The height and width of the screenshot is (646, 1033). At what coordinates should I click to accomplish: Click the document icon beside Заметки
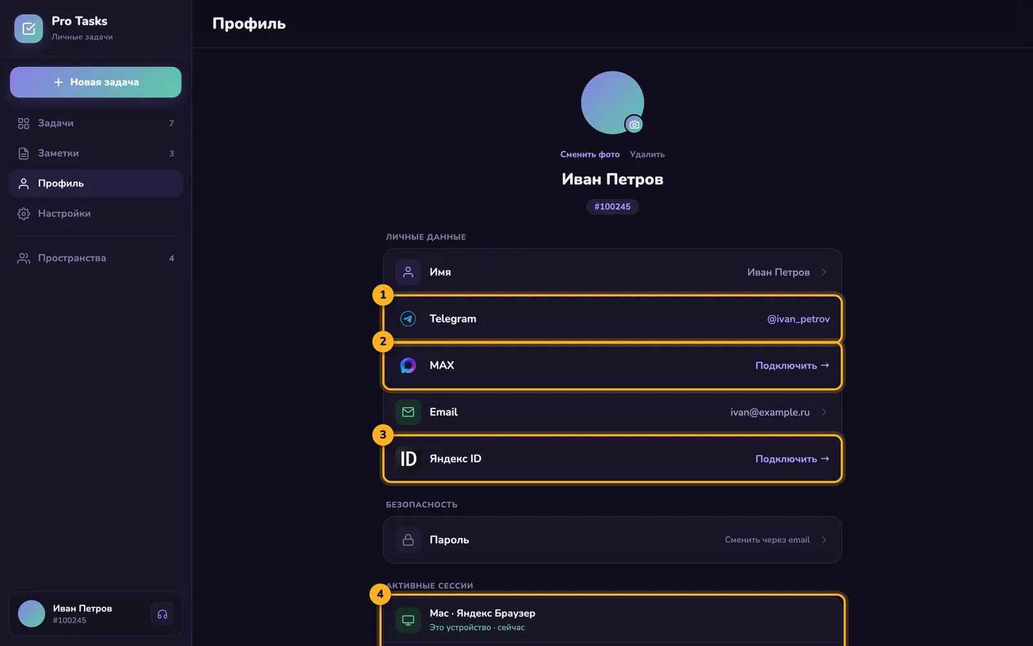click(24, 153)
